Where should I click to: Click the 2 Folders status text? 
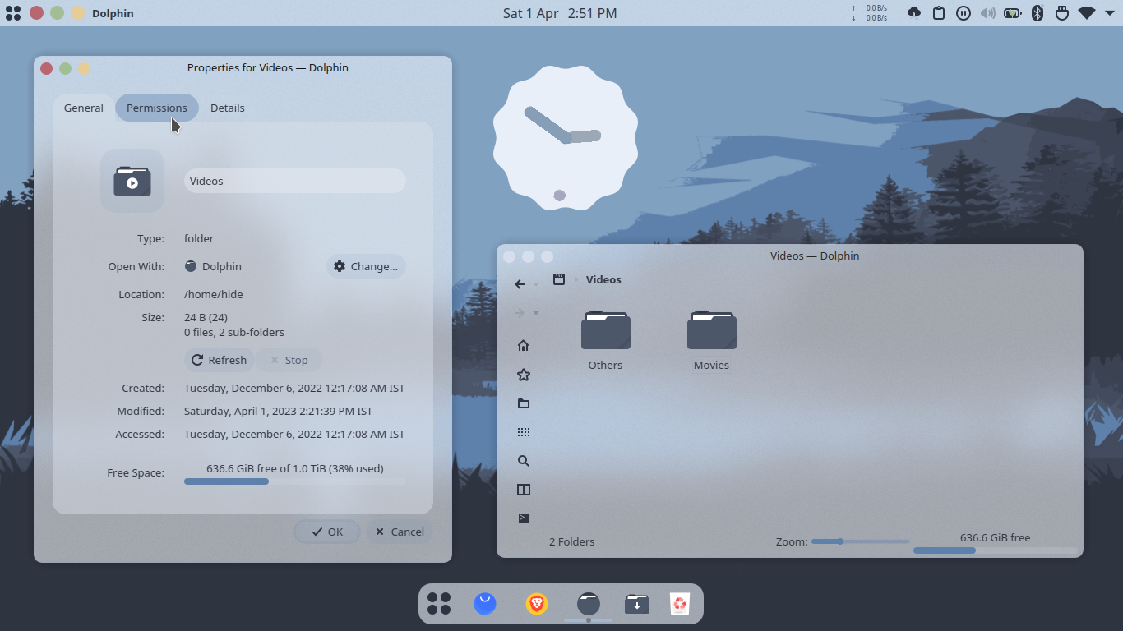571,542
